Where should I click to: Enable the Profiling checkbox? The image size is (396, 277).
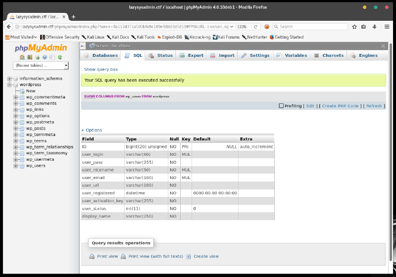tap(281, 106)
